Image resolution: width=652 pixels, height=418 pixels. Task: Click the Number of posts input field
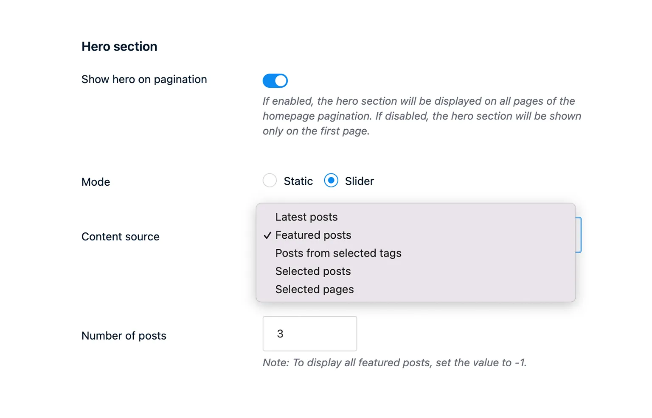[x=309, y=334]
